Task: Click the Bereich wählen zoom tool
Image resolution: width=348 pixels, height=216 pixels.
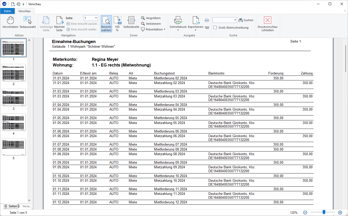Action: [106, 24]
